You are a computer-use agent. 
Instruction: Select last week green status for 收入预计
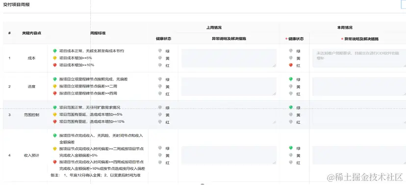(x=160, y=148)
